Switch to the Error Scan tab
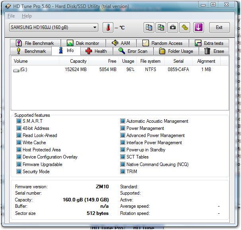 [x=133, y=51]
